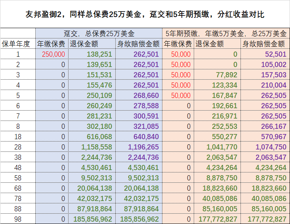The image size is (290, 224).
Task: Click policy year 88 row label
Action: tap(18, 209)
